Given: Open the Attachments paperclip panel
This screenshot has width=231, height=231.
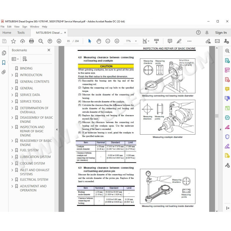Looking at the screenshot, I should click(4, 72).
